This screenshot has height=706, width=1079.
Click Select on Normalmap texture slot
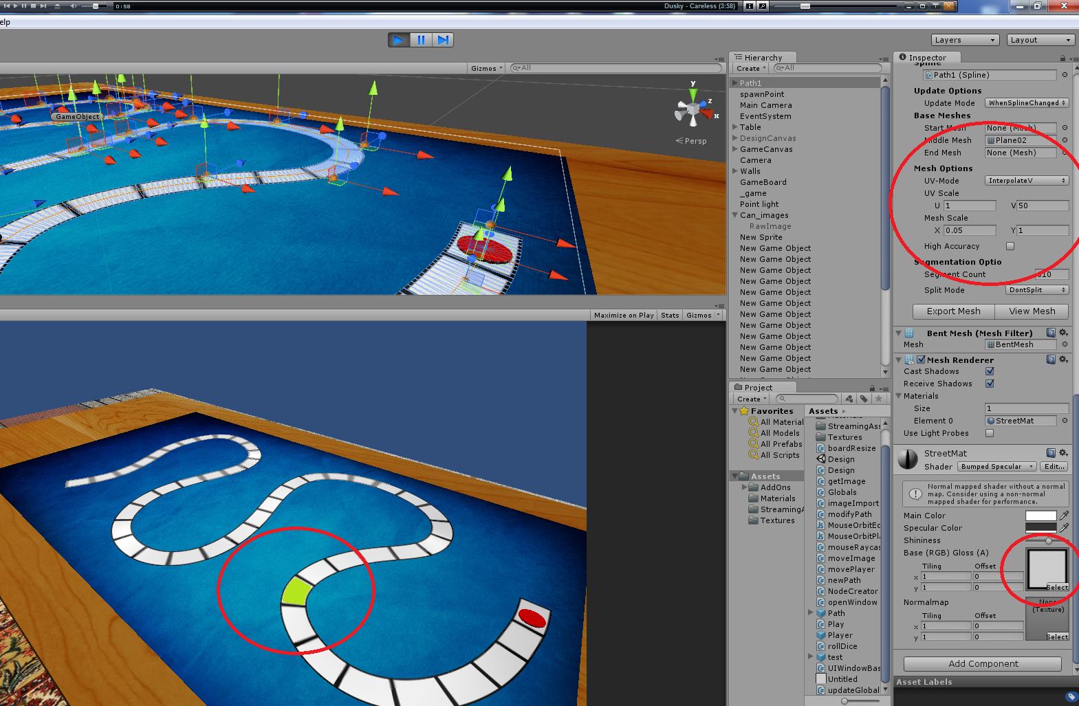click(x=1057, y=637)
